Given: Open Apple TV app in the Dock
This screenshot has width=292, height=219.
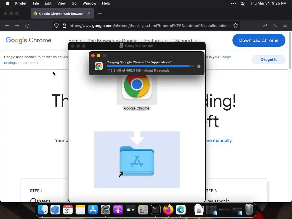Looking at the screenshot, I should 131,210.
